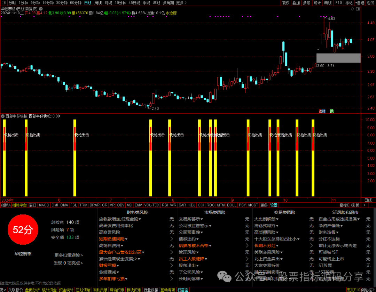
Task: Expand the 短期负债风险 risk item
Action: (x=113, y=239)
